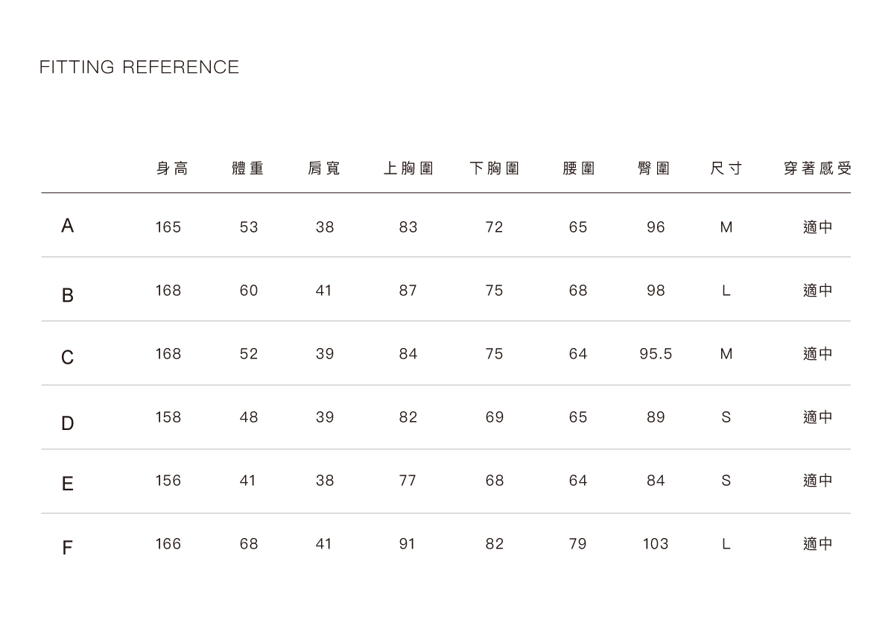Screen dimensions: 894x626
Task: Click the 103 hip value in row F
Action: 656,544
